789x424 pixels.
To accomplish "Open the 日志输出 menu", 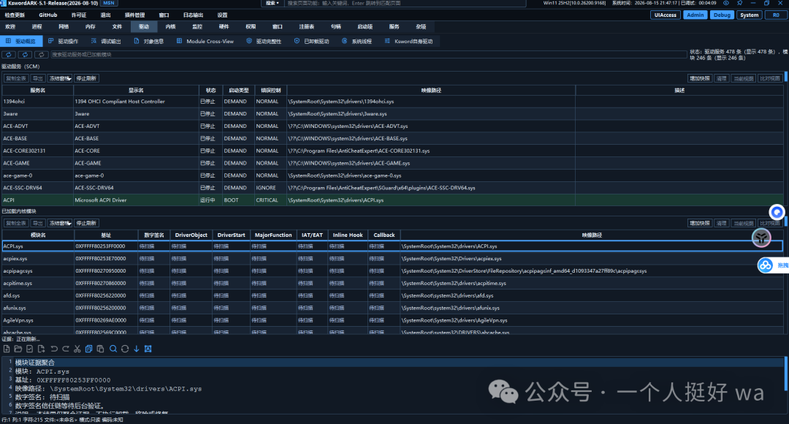I will click(x=193, y=15).
